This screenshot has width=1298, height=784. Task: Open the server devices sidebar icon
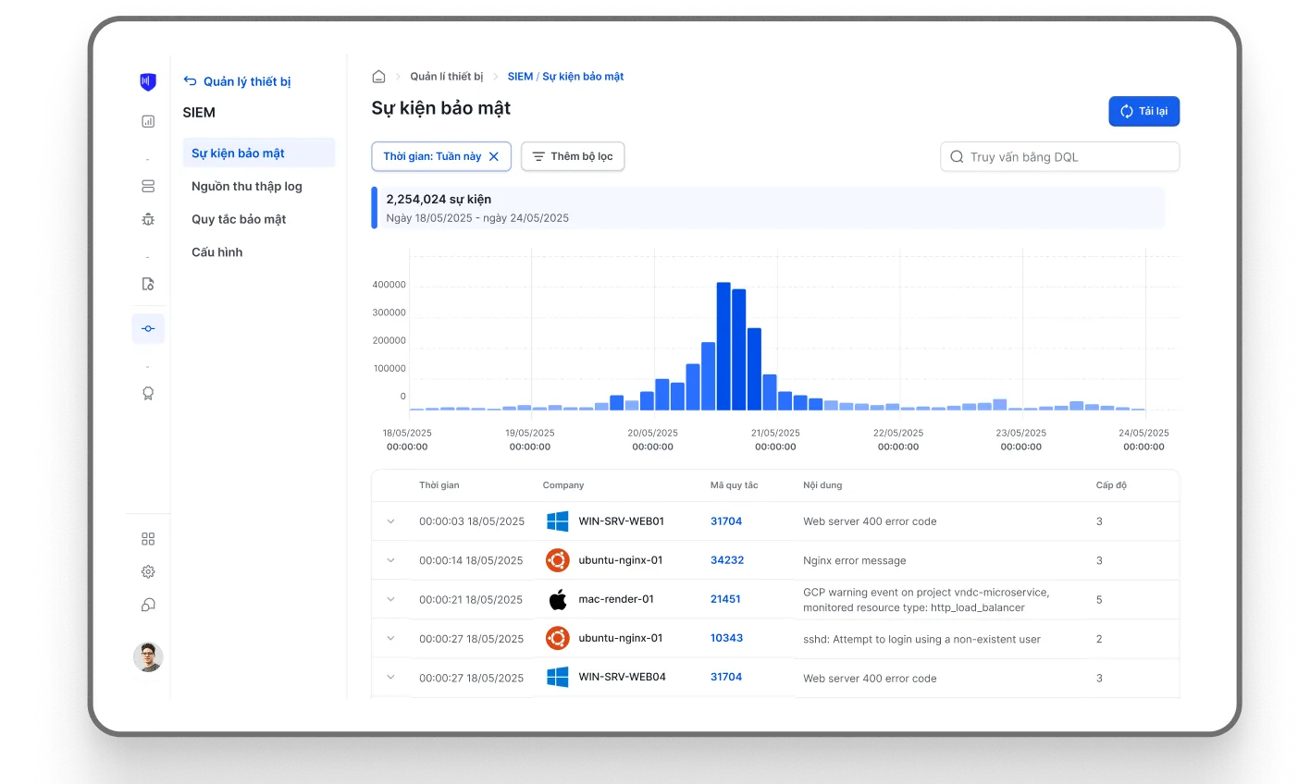click(x=148, y=186)
